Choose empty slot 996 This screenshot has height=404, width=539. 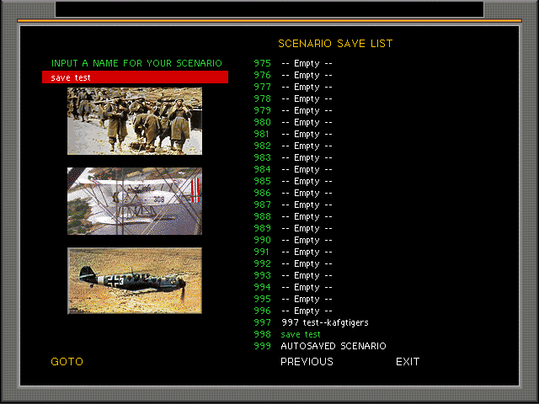[x=307, y=311]
